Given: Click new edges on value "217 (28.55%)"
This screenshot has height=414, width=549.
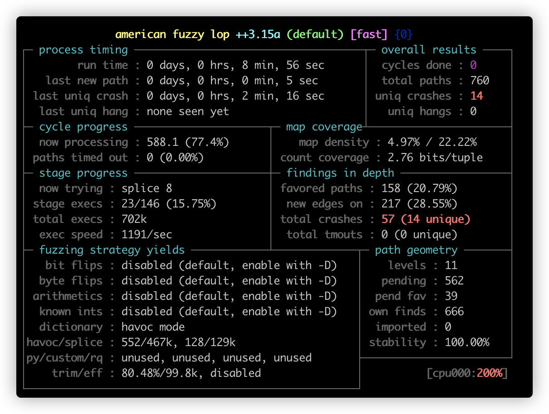Looking at the screenshot, I should coord(419,204).
